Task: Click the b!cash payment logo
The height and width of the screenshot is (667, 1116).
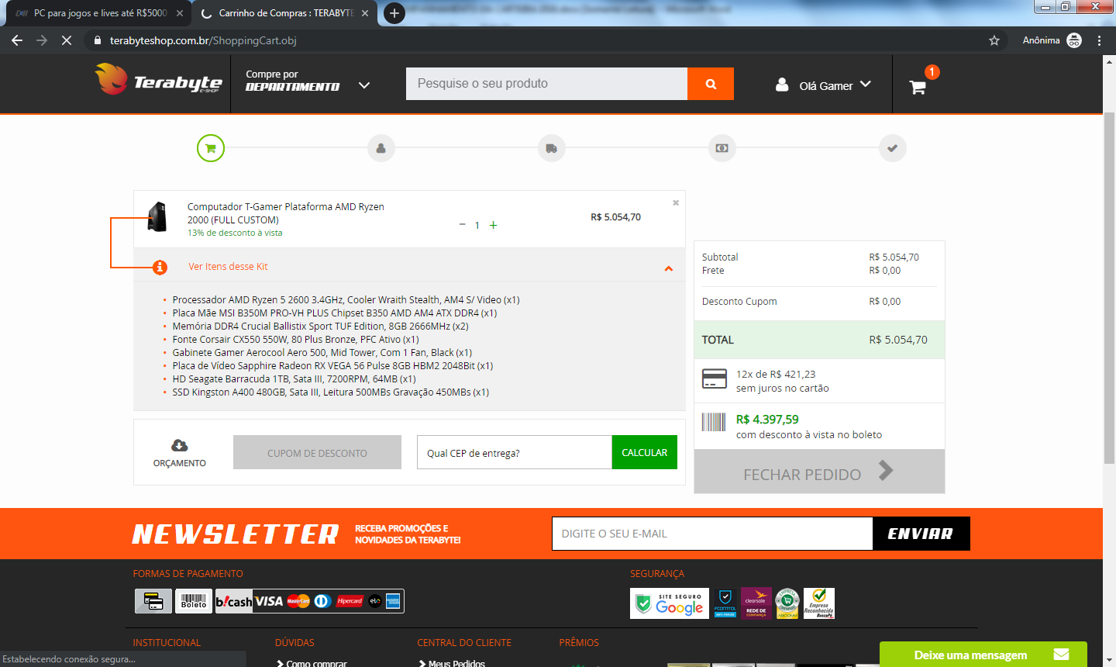Action: pos(234,601)
